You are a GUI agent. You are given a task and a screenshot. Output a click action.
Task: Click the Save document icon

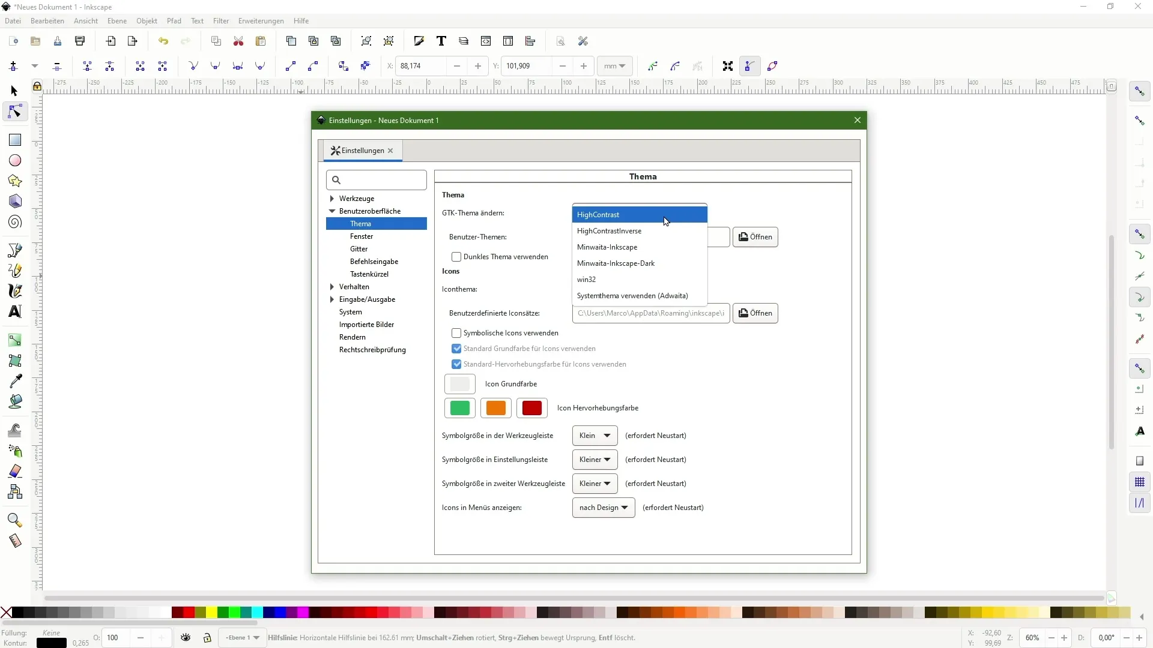(x=58, y=41)
